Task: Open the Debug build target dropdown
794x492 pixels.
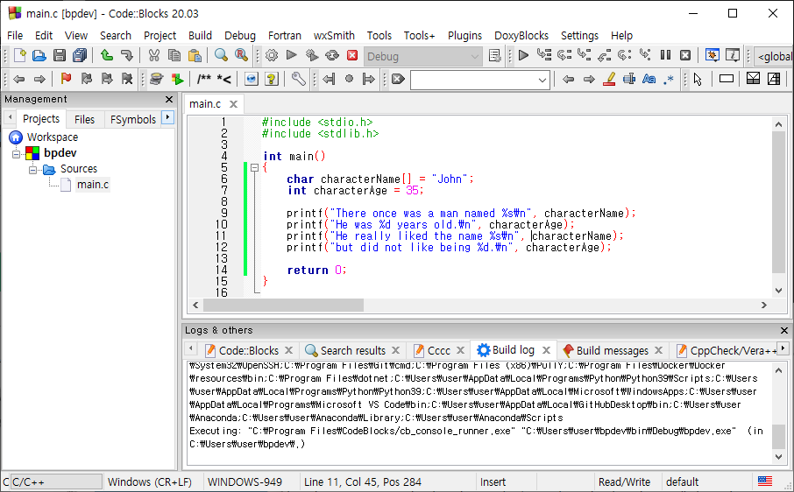Action: point(422,57)
